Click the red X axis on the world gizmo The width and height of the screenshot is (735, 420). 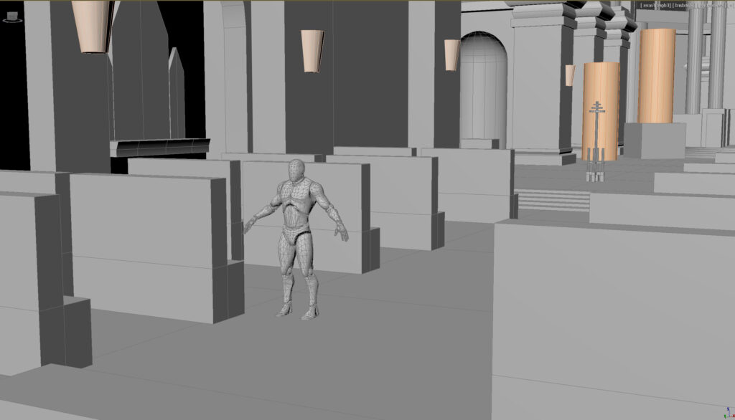coord(734,416)
